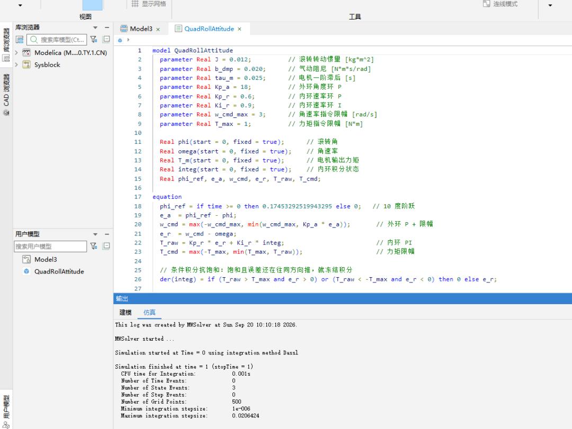The width and height of the screenshot is (572, 429).
Task: Select QuadRollAttitude in the user model list
Action: click(x=59, y=271)
